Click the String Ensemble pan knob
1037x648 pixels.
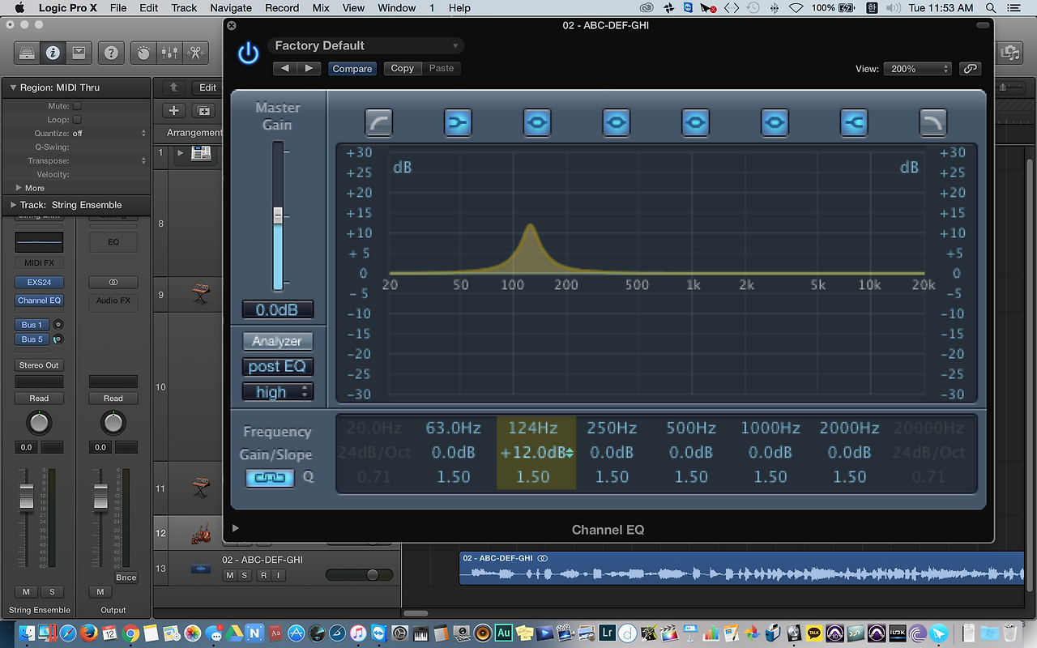tap(39, 423)
